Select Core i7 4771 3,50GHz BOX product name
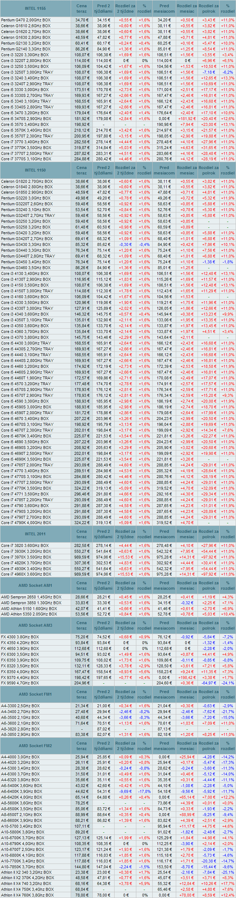The image size is (236, 898). 25,494
